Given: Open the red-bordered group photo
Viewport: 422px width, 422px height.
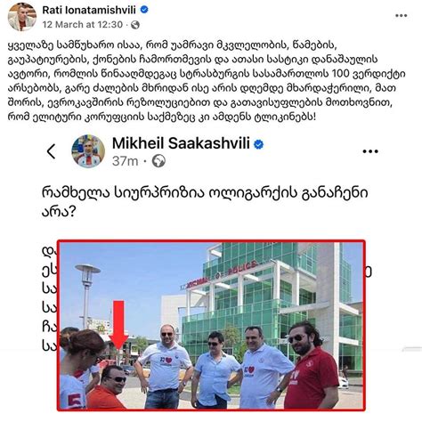Looking at the screenshot, I should click(211, 325).
